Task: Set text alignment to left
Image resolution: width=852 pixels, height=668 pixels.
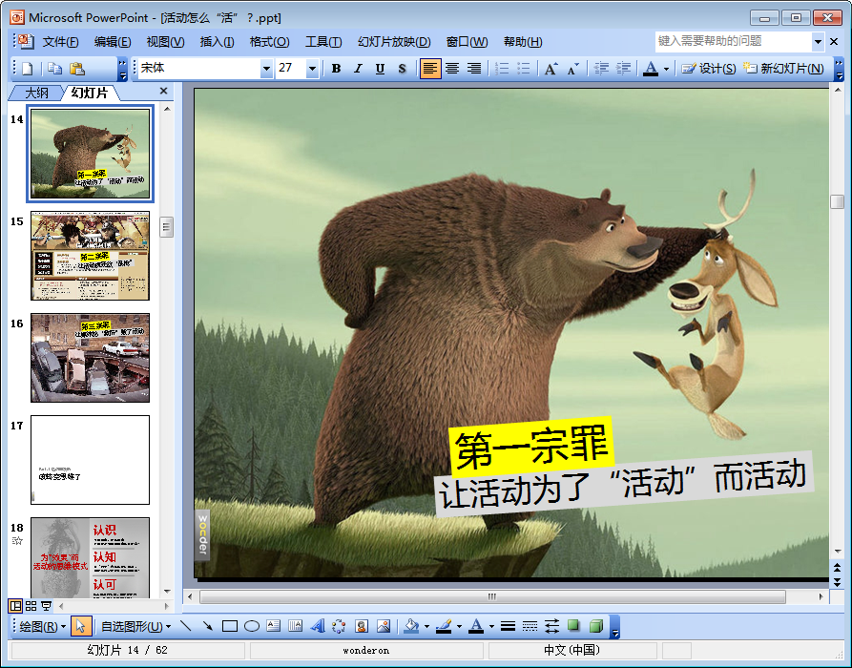Action: point(429,69)
